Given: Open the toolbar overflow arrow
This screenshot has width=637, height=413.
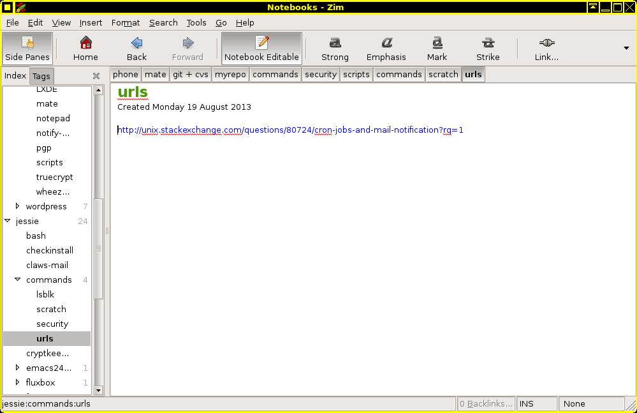Looking at the screenshot, I should [x=626, y=49].
